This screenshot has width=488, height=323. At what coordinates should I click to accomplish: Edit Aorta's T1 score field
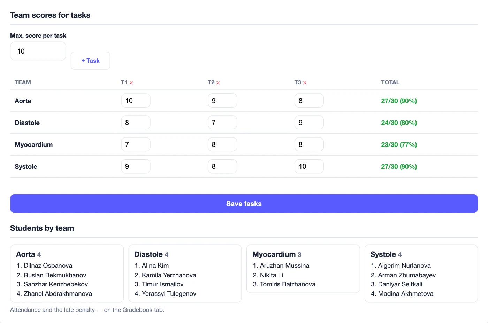click(136, 101)
